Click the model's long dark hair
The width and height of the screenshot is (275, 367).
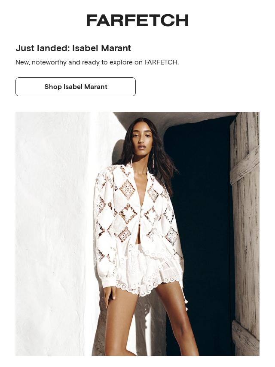tap(162, 162)
